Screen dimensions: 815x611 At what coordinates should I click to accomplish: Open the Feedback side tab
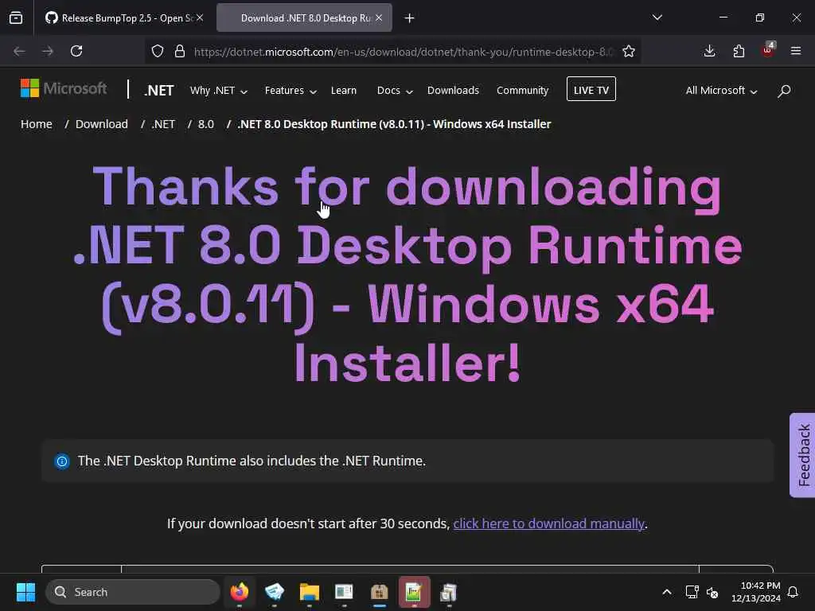point(802,455)
